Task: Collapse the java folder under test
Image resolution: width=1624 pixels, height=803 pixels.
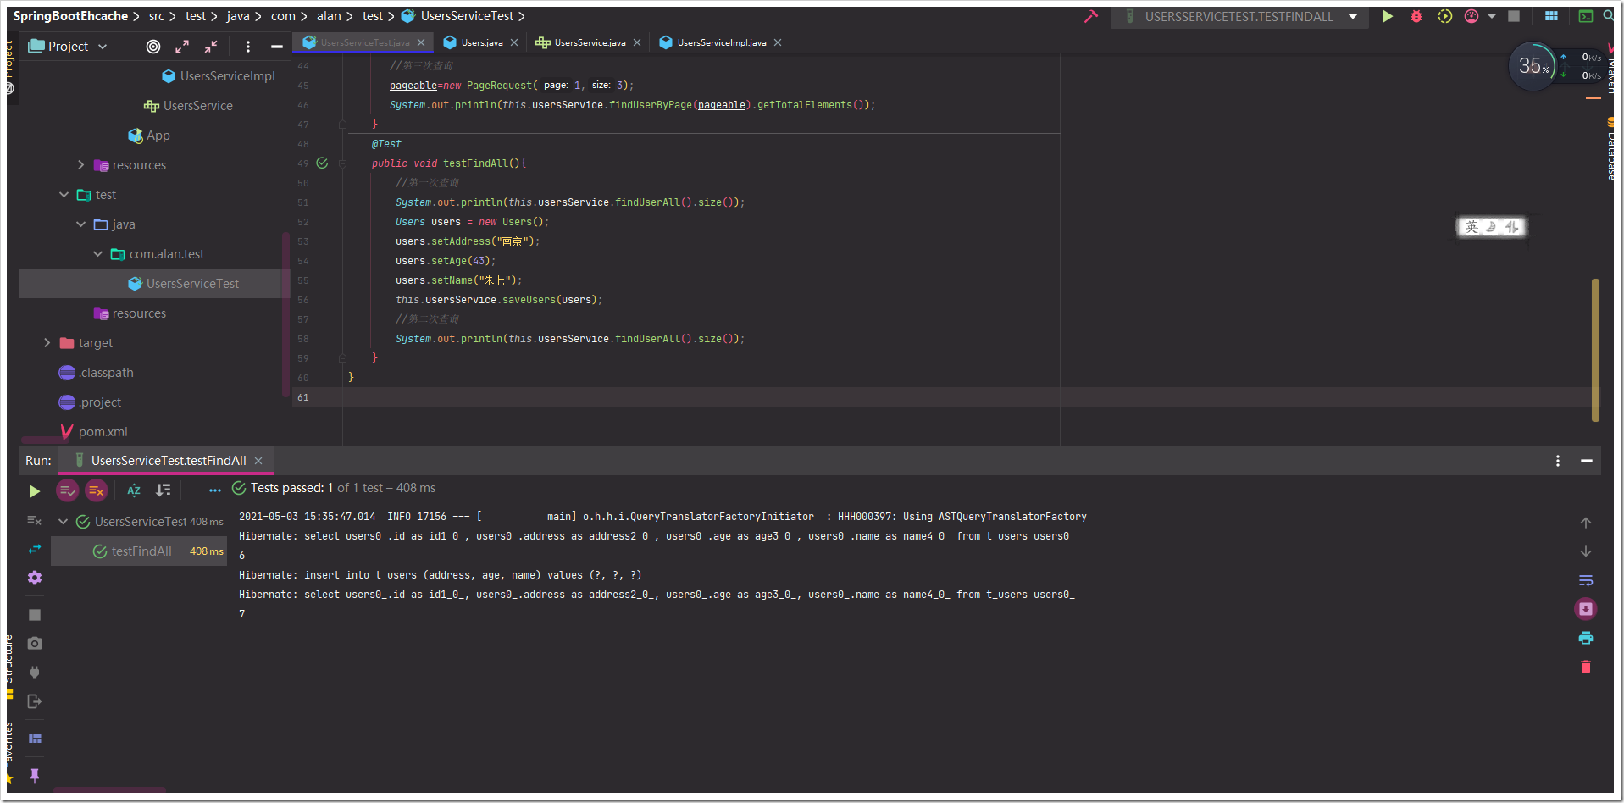Action: tap(80, 224)
